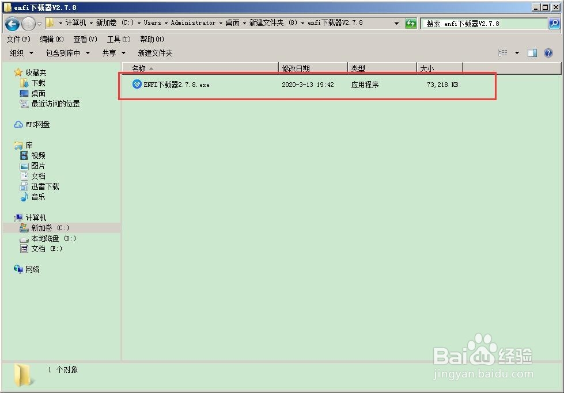This screenshot has width=564, height=393.
Task: Open the 文件(F) menu
Action: click(x=18, y=39)
